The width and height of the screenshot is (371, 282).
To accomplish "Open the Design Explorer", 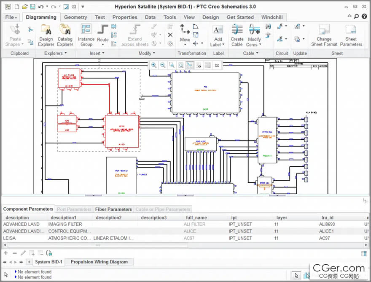I will pyautogui.click(x=46, y=35).
